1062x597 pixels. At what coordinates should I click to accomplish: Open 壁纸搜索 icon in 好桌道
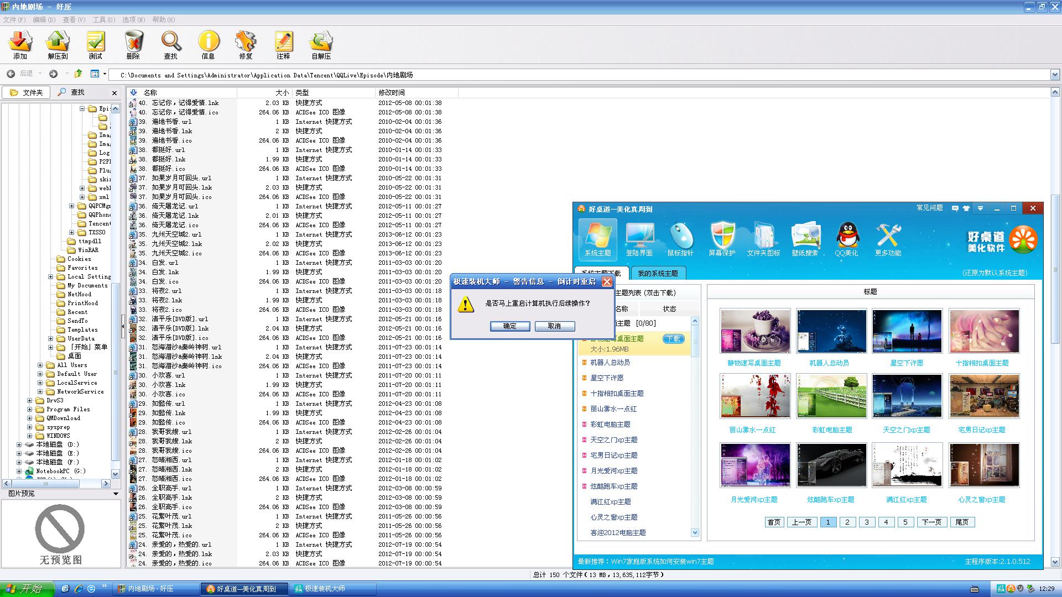[805, 239]
